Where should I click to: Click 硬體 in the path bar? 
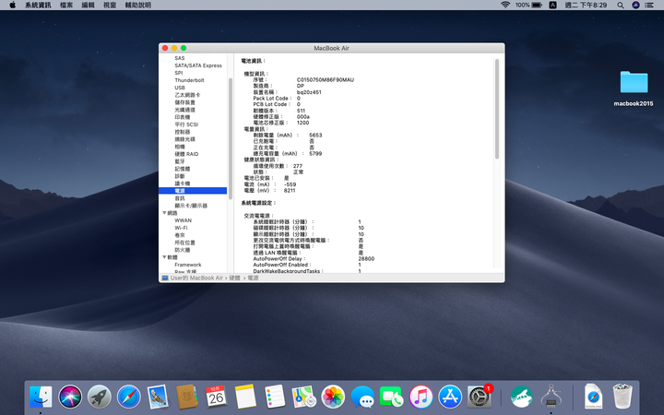tap(234, 279)
